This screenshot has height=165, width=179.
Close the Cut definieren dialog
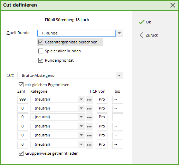click(173, 5)
